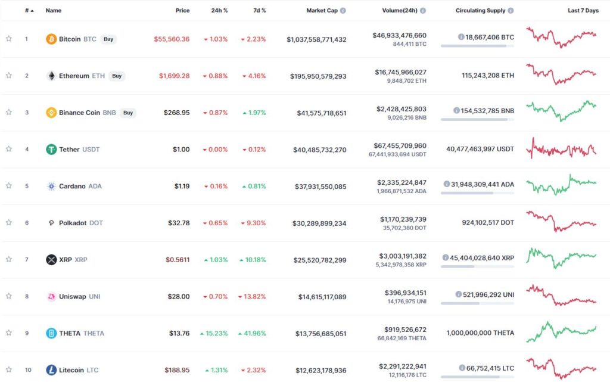The image size is (610, 382).
Task: Open Volume(24h) info icon
Action: click(423, 11)
